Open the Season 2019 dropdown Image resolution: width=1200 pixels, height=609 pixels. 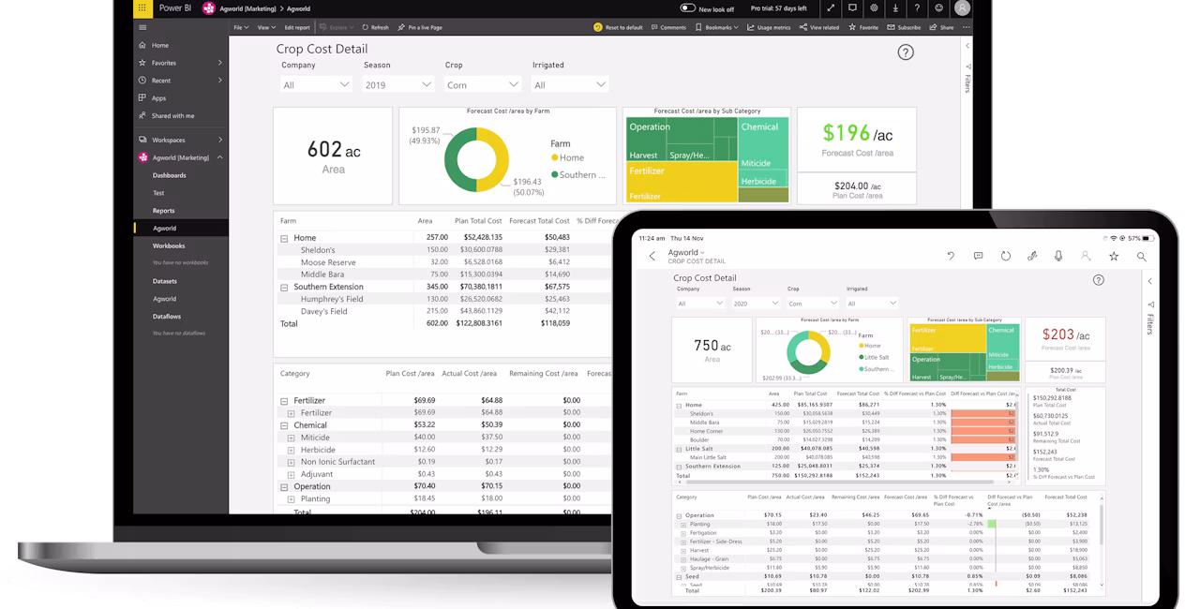click(x=398, y=84)
